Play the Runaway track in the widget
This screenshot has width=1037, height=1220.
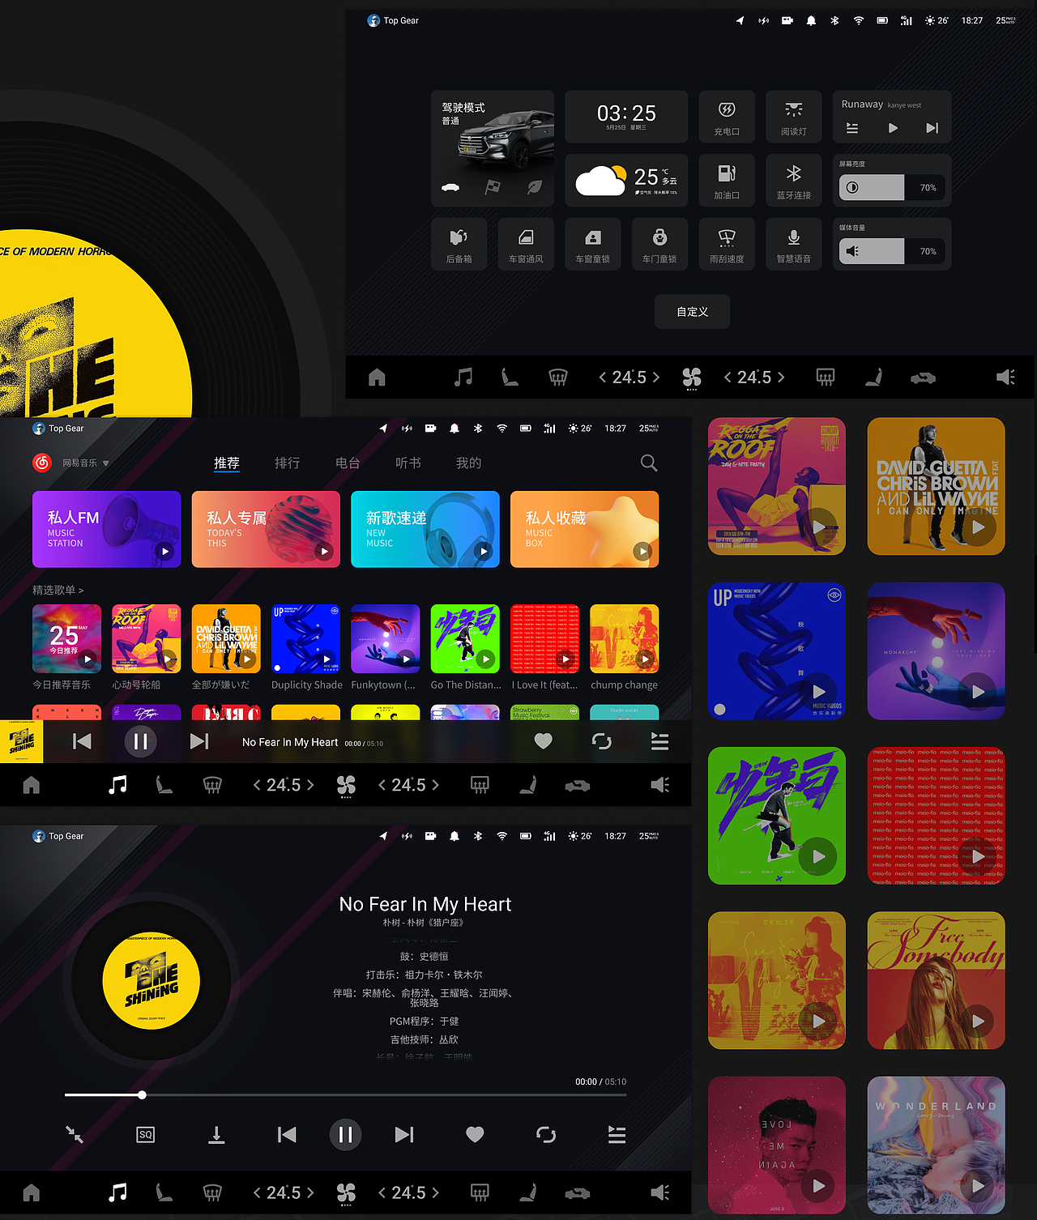893,128
